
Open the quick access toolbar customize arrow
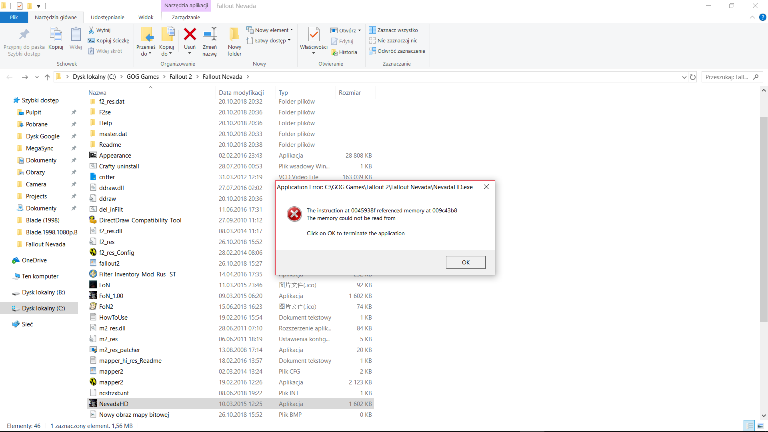38,6
